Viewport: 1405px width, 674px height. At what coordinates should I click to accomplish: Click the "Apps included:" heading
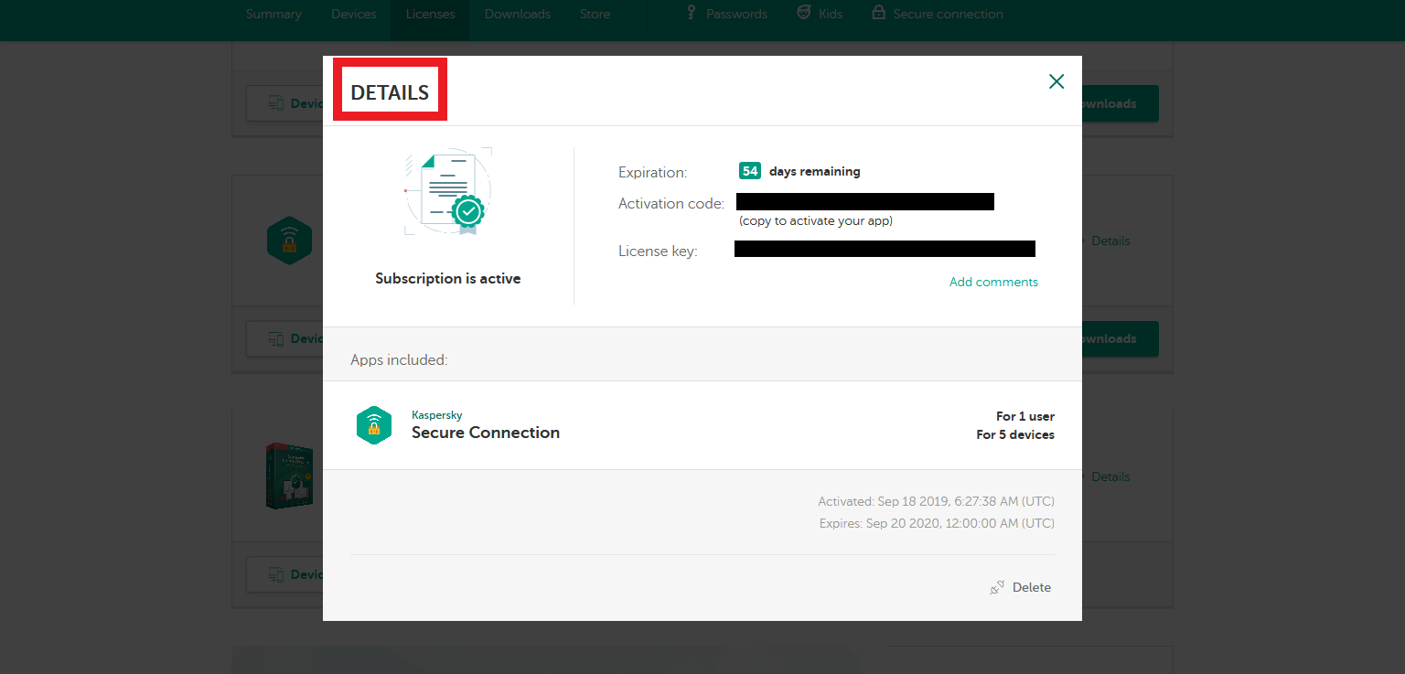pyautogui.click(x=399, y=359)
